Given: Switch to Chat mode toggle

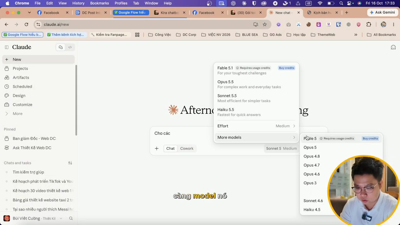Looking at the screenshot, I should (x=170, y=148).
